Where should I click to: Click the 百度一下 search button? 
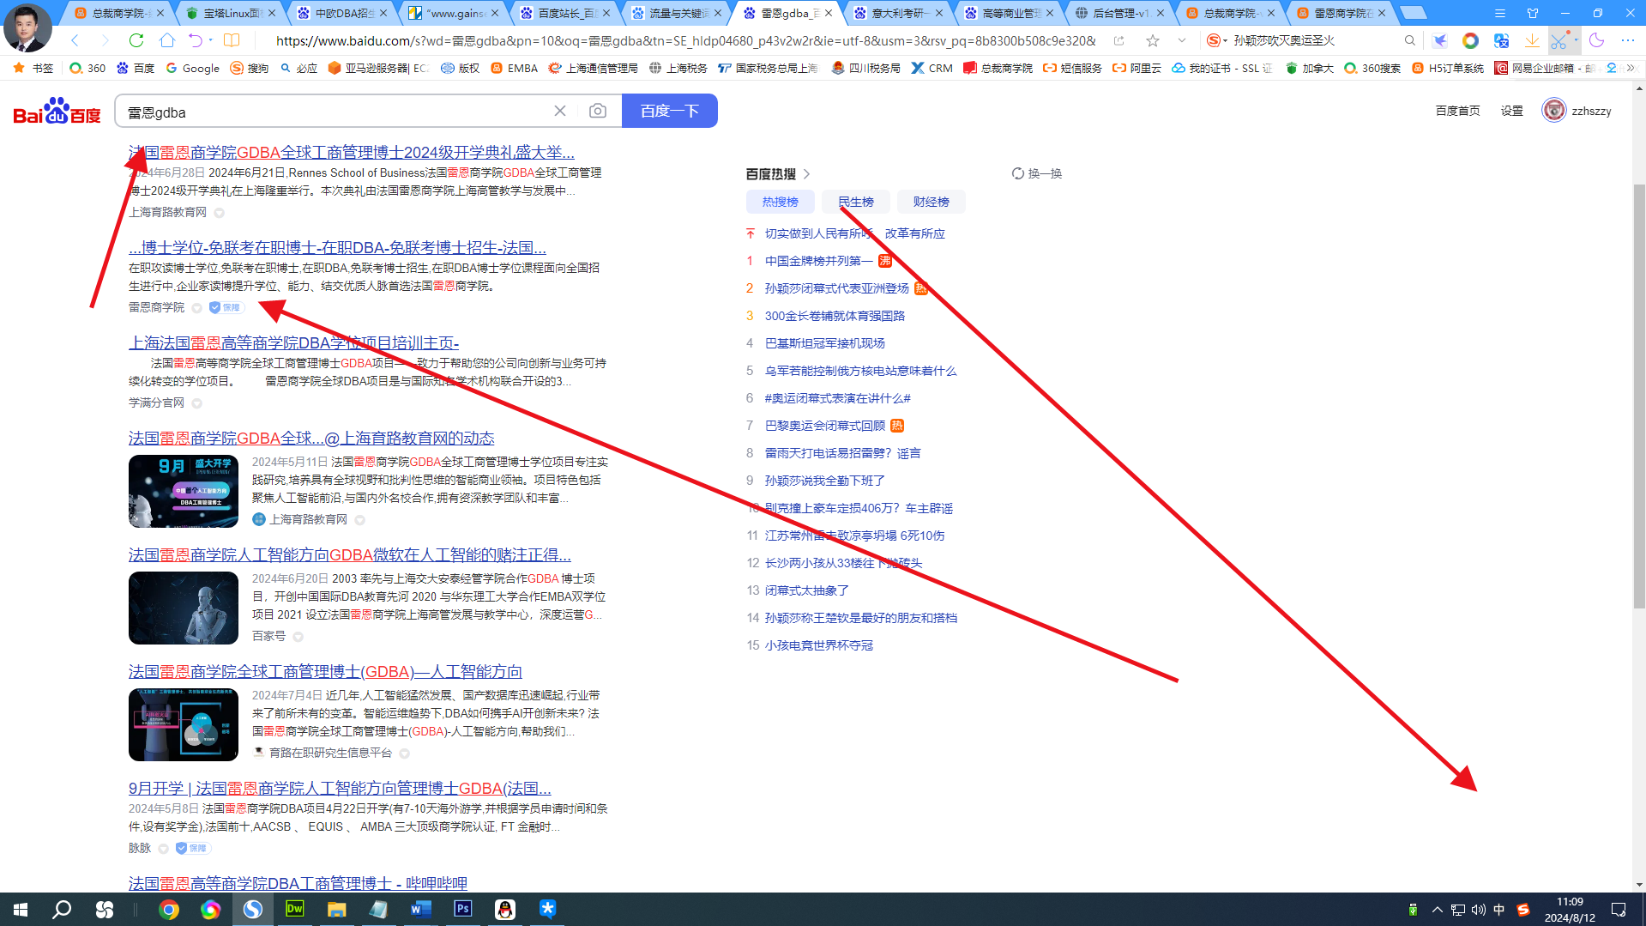(669, 111)
